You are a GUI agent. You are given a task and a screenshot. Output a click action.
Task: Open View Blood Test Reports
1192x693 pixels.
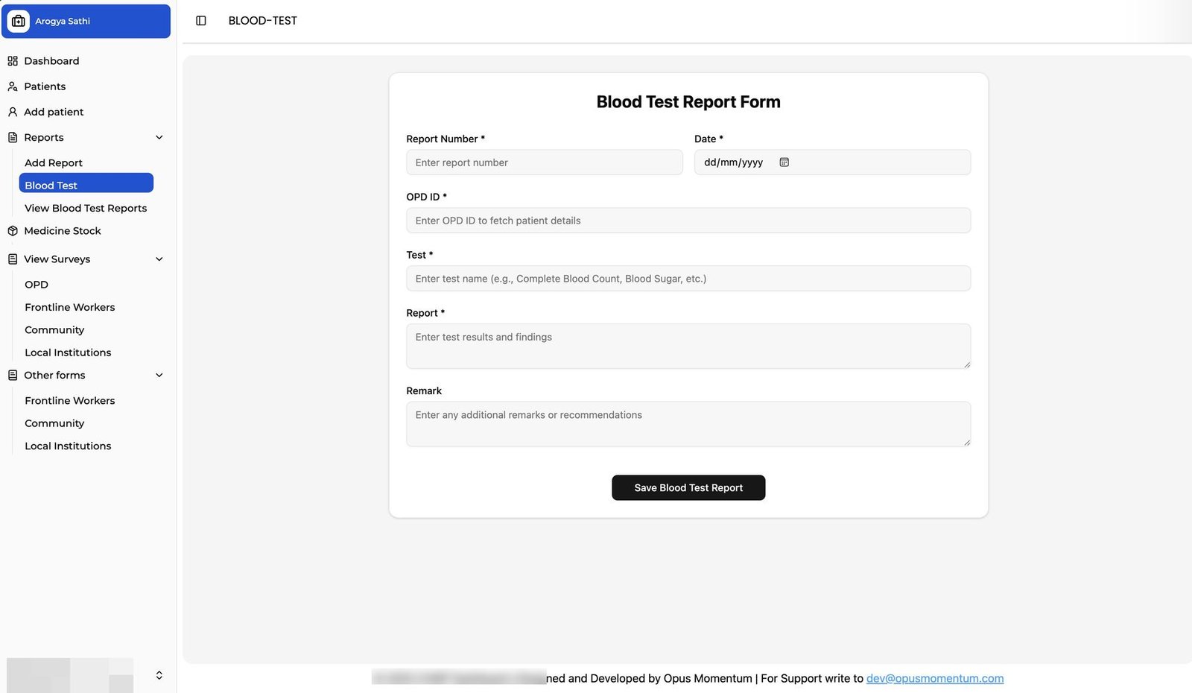(x=86, y=208)
